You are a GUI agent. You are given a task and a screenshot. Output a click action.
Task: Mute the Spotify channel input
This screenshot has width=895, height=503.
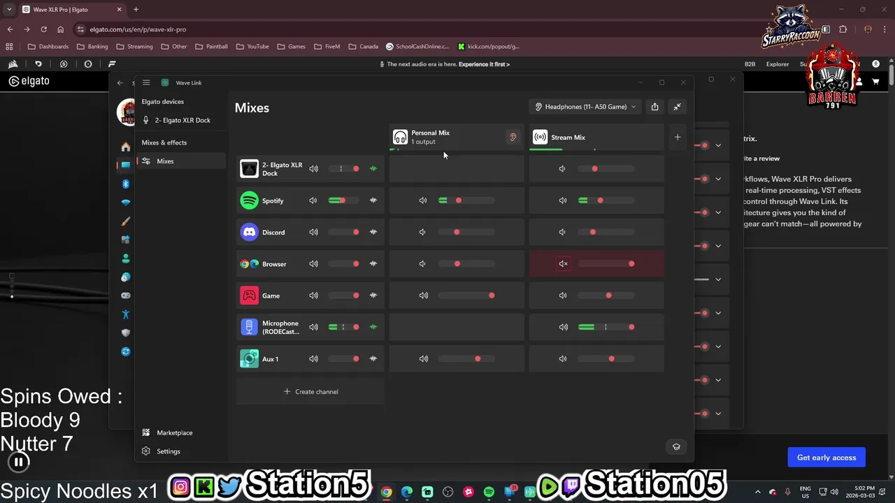pos(313,201)
